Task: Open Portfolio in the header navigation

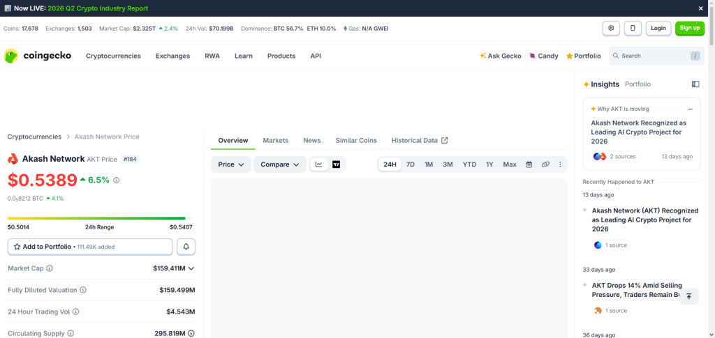Action: pos(583,56)
